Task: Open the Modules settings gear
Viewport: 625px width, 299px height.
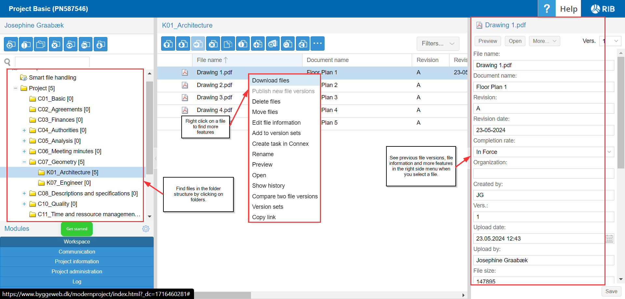Action: point(146,229)
